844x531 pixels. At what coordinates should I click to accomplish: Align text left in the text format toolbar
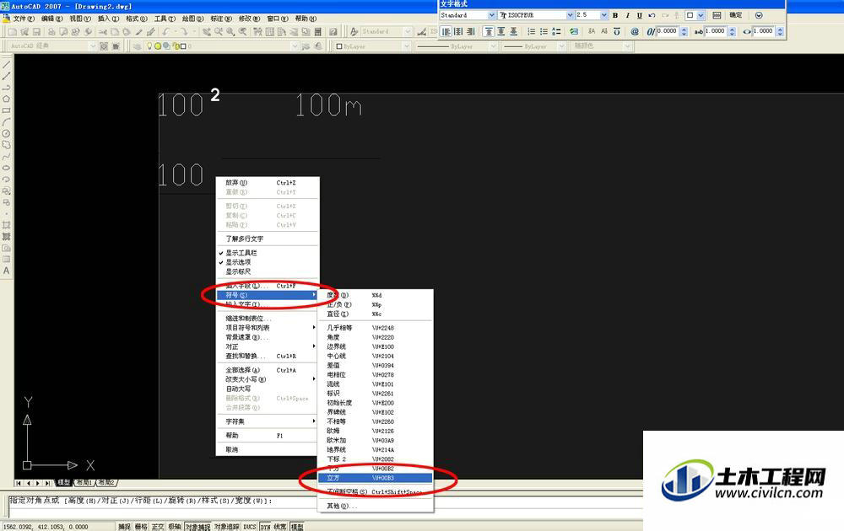[x=446, y=32]
